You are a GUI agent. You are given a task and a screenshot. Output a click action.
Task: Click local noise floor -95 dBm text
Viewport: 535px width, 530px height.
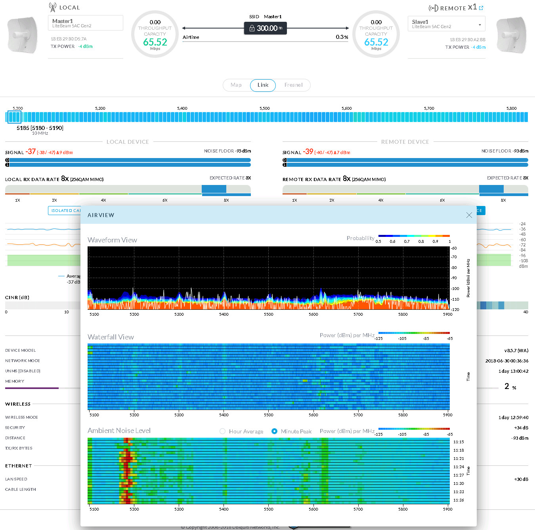(x=227, y=151)
